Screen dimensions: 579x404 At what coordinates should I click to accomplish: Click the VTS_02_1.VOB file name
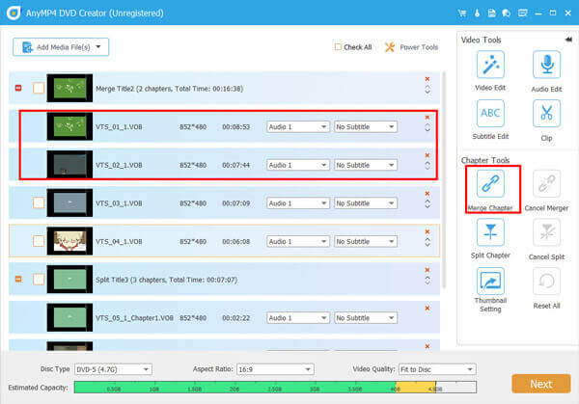click(x=119, y=165)
